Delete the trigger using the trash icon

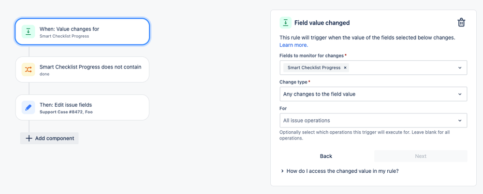461,23
